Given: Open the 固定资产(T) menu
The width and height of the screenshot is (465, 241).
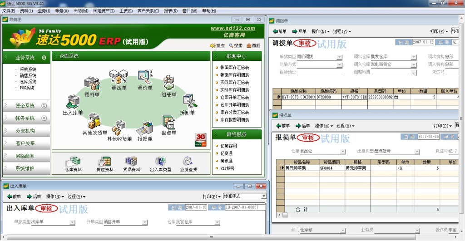Looking at the screenshot, I should [x=104, y=11].
